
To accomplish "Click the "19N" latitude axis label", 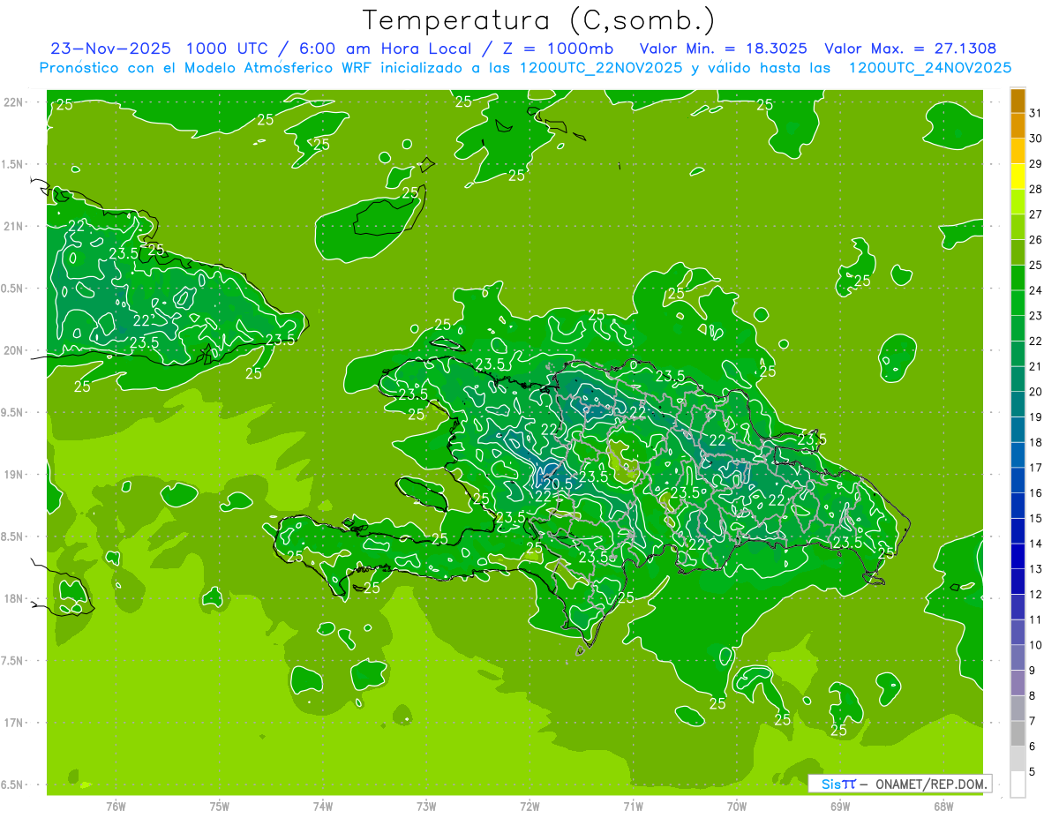I will [13, 475].
